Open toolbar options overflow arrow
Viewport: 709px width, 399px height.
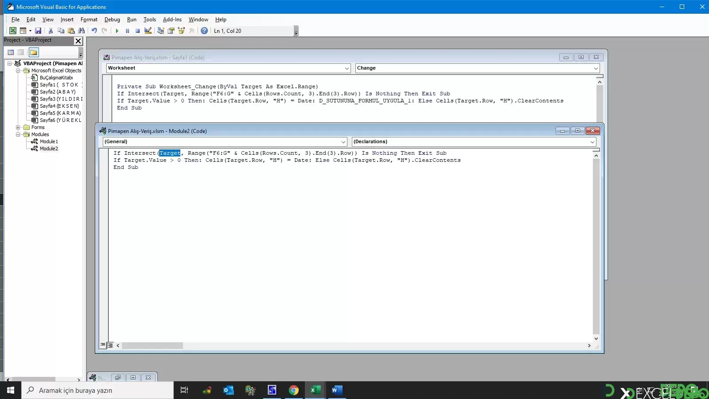point(296,31)
